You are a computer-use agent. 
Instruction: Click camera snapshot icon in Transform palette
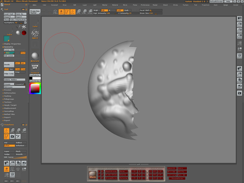pyautogui.click(x=12, y=136)
